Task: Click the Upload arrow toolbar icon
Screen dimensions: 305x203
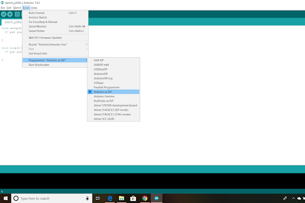Action: click(10, 14)
